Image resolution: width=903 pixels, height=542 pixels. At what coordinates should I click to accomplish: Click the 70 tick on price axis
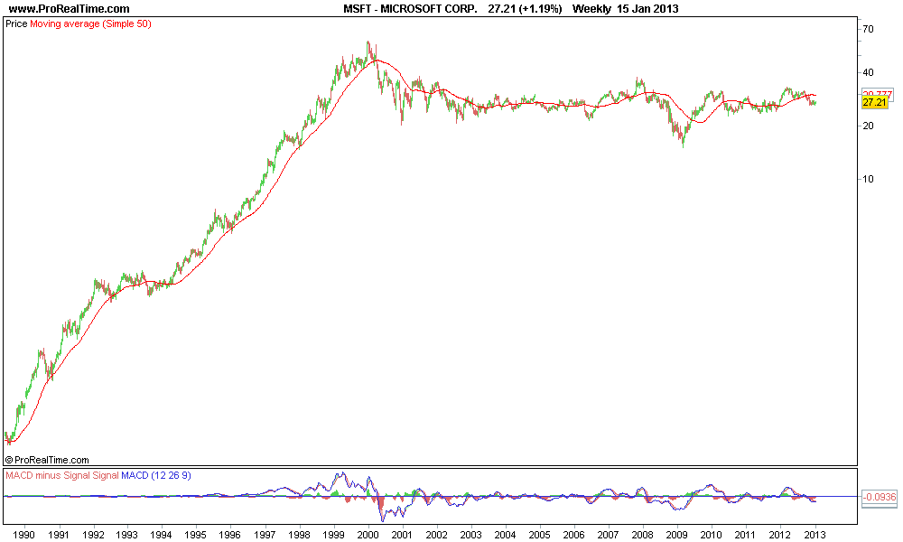(868, 29)
